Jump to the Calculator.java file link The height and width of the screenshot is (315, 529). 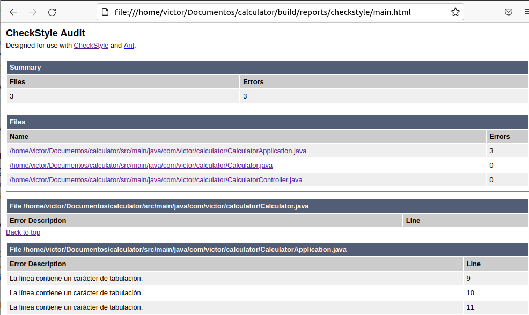click(141, 166)
